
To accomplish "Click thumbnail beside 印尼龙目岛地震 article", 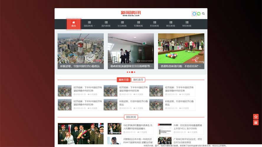I will click(x=165, y=129).
